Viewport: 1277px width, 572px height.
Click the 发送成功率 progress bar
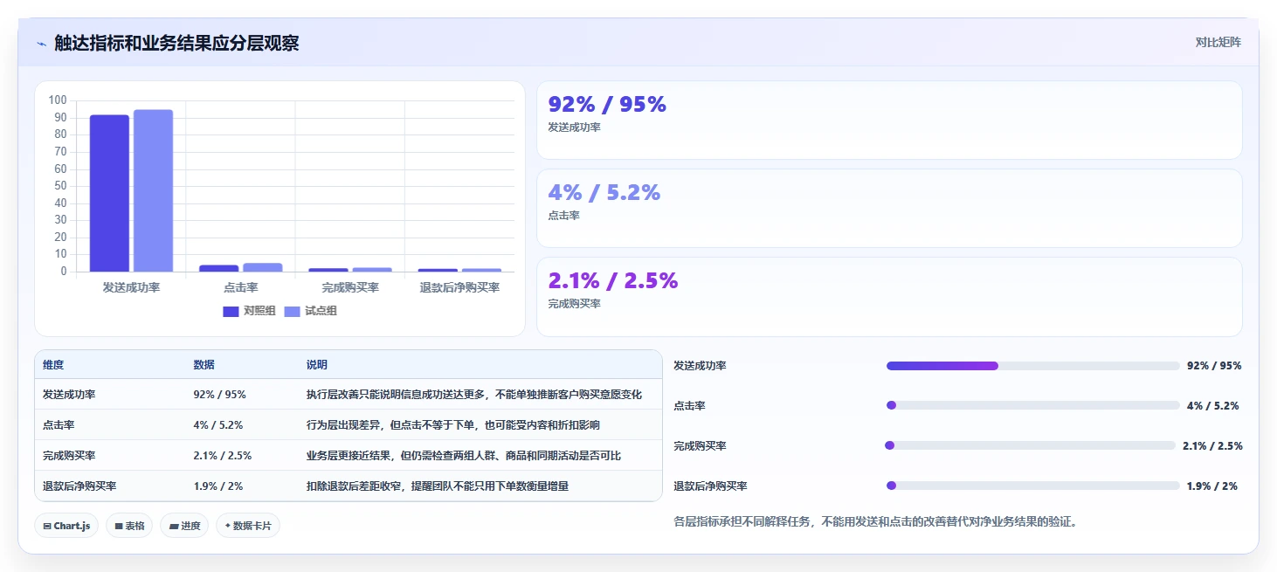point(1032,366)
